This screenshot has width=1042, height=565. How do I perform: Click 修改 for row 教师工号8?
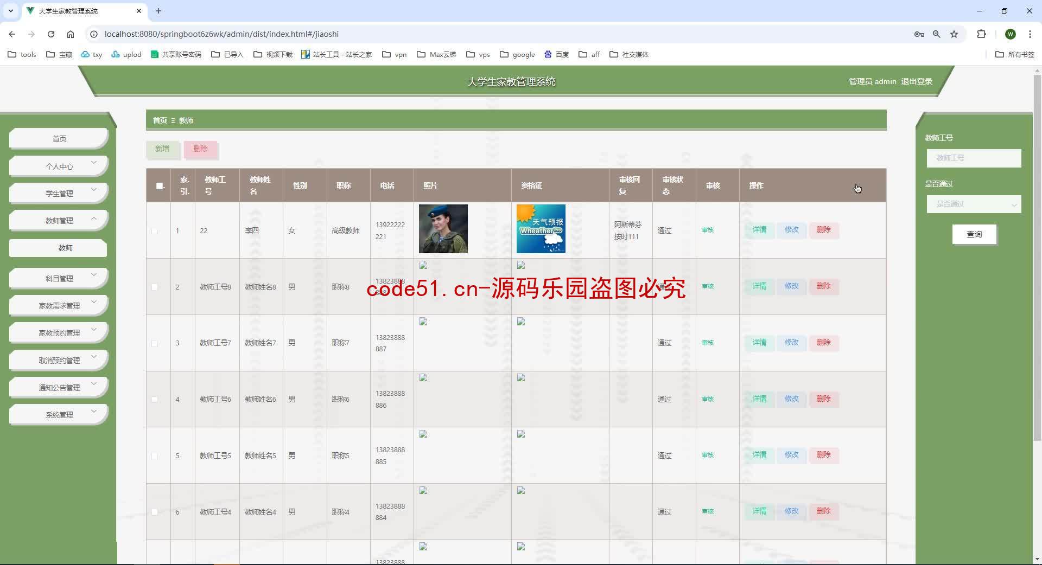click(791, 286)
